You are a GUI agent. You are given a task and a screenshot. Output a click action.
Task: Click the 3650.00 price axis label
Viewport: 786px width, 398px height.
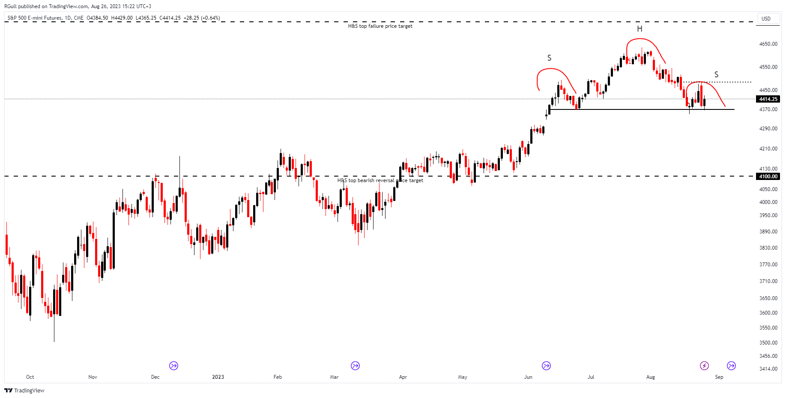(768, 298)
